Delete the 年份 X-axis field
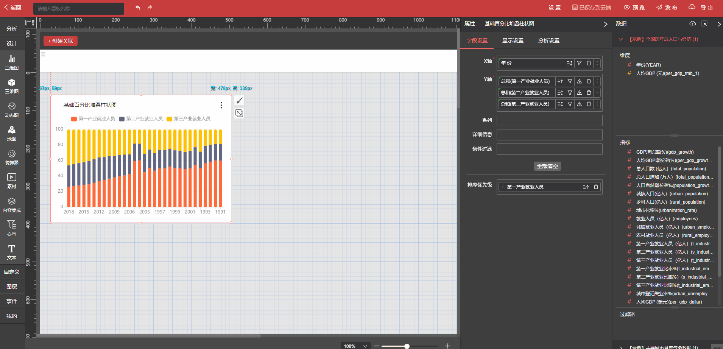The image size is (723, 349). coord(589,63)
